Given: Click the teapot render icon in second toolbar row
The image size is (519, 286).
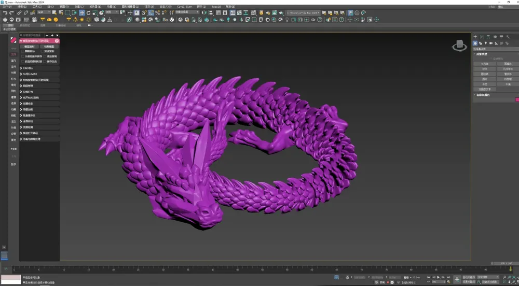Looking at the screenshot, I should pyautogui.click(x=5, y=20).
